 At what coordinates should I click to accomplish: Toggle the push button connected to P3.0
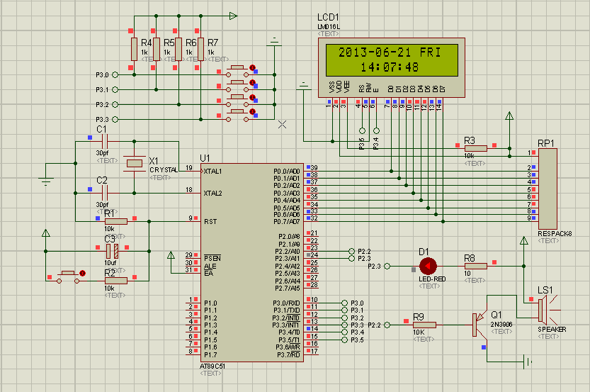(x=237, y=71)
